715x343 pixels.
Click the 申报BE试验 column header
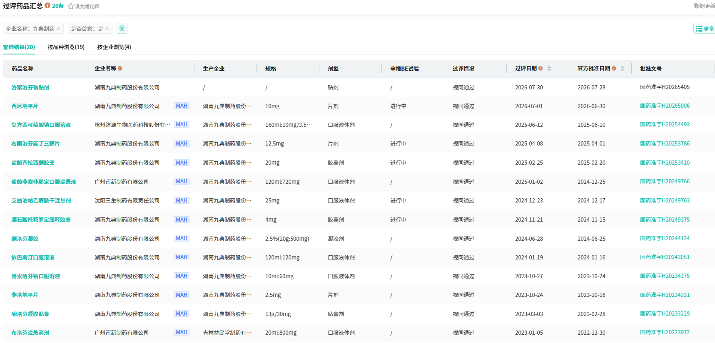click(404, 69)
